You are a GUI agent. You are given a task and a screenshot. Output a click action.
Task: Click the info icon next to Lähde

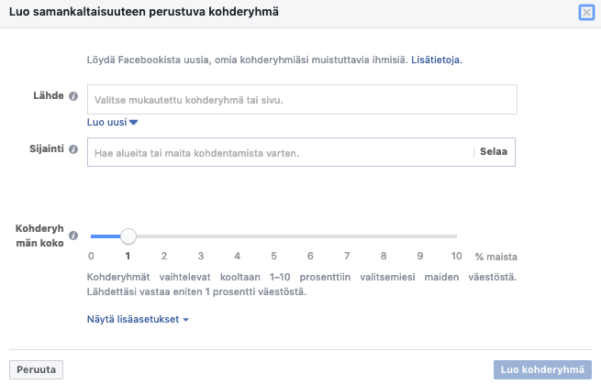(73, 95)
